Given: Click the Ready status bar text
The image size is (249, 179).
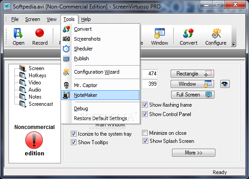Looking at the screenshot, I should 220,172.
